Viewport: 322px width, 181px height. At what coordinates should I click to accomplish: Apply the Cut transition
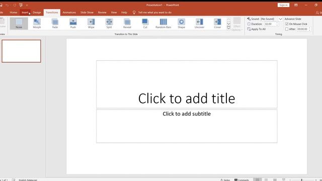[145, 24]
